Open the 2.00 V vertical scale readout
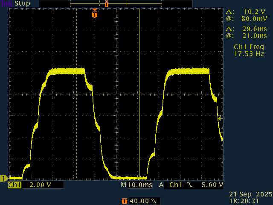Viewport: 273px width, 205px height. coord(40,185)
